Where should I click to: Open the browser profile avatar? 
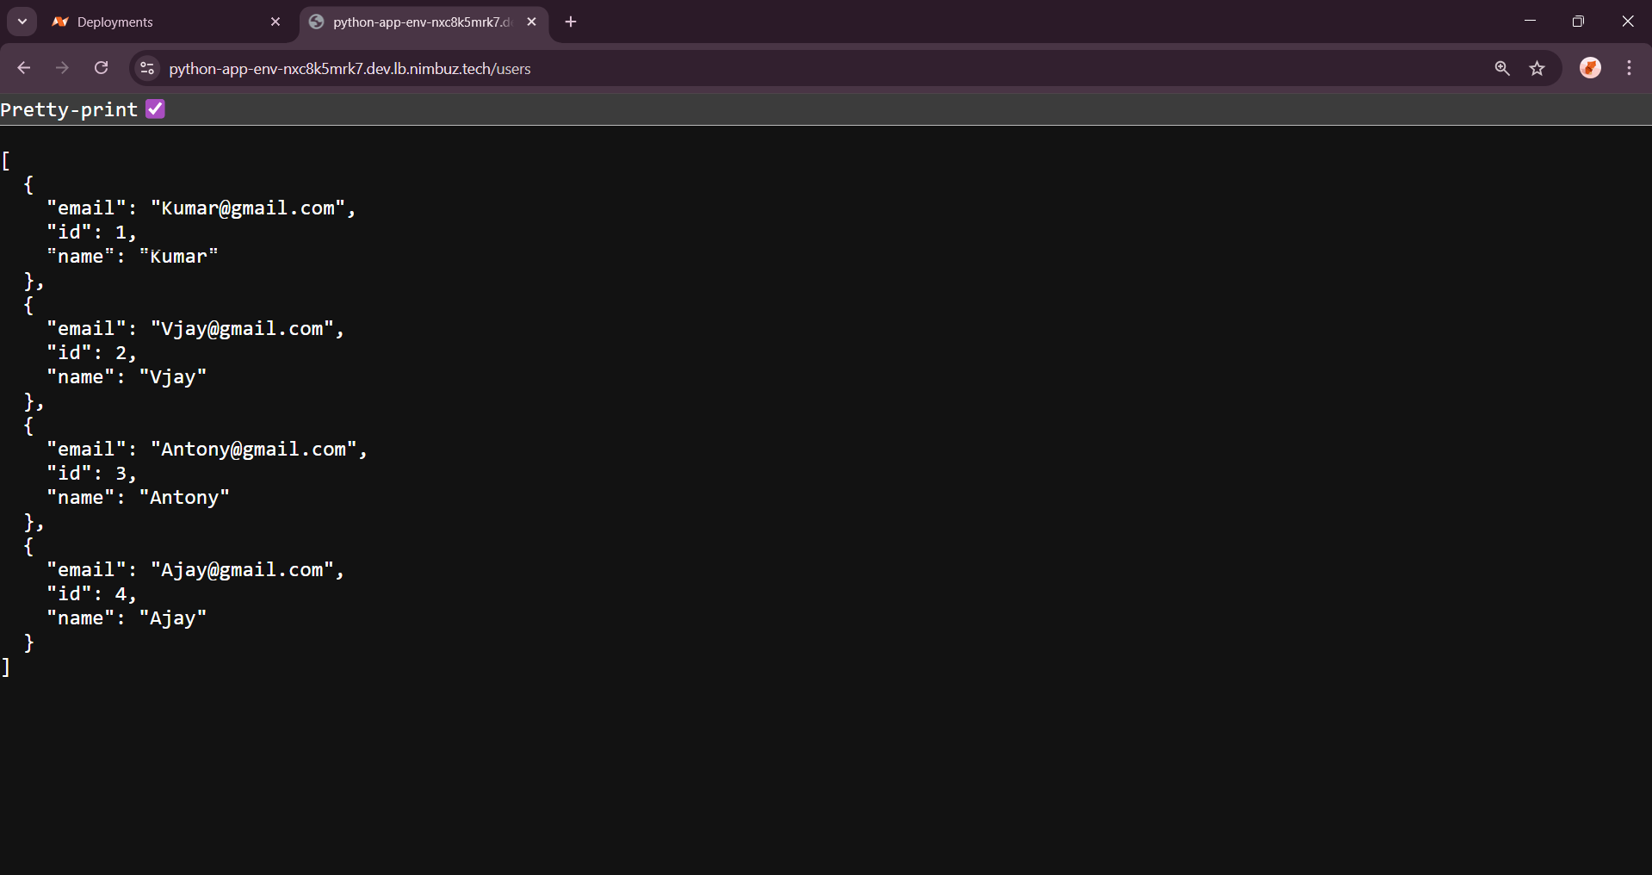(1590, 68)
